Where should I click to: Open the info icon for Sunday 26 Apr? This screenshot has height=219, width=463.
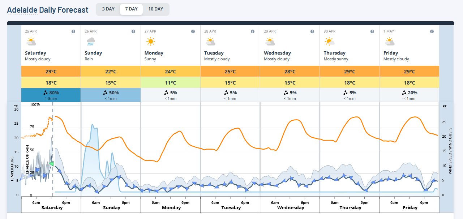tap(133, 31)
